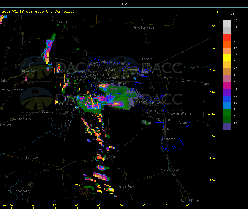This screenshot has height=209, width=248.
Task: Click the tan 45-48 dBZ legend swatch
Action: (227, 72)
